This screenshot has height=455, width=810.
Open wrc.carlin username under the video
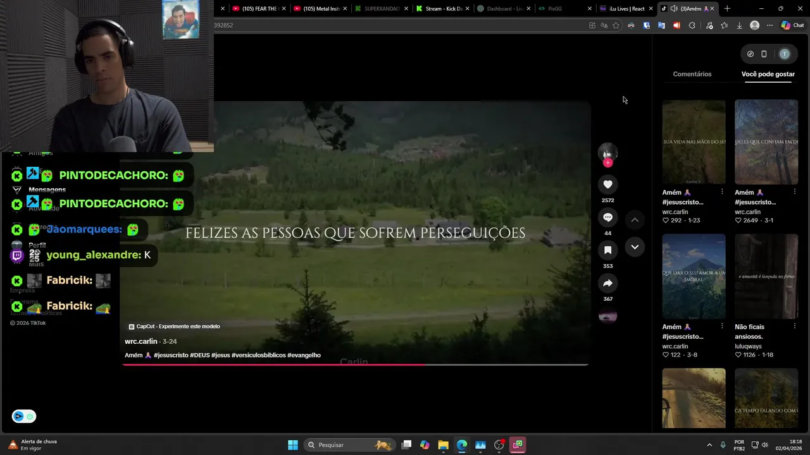tap(141, 341)
